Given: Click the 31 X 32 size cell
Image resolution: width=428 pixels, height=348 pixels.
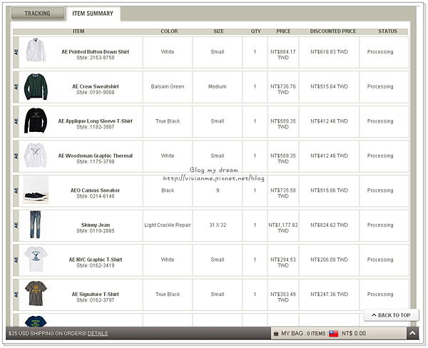Looking at the screenshot, I should click(218, 225).
